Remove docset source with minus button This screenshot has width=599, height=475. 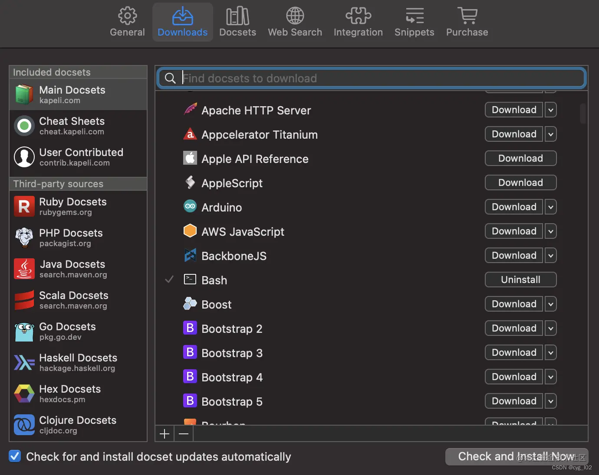(x=184, y=433)
